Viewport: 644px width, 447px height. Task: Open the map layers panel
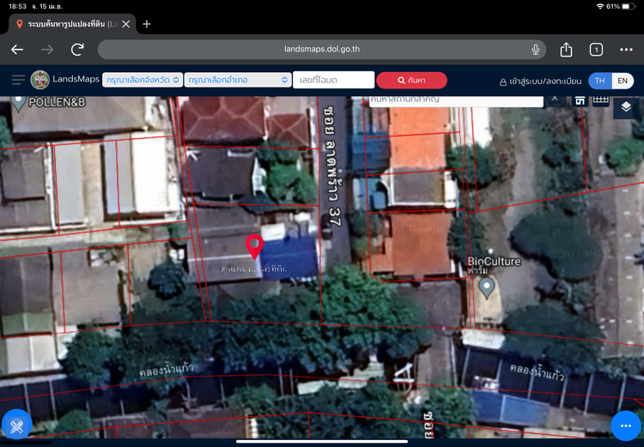coord(626,107)
